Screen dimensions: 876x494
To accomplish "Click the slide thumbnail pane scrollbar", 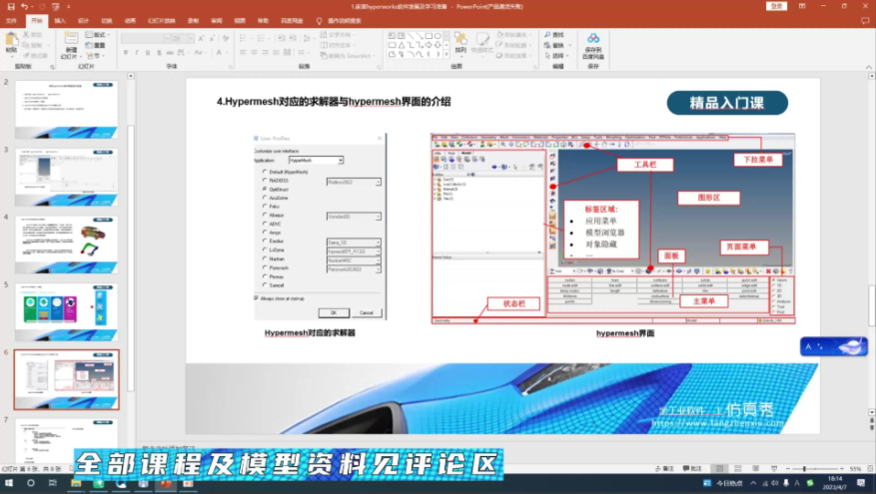I will click(x=131, y=257).
